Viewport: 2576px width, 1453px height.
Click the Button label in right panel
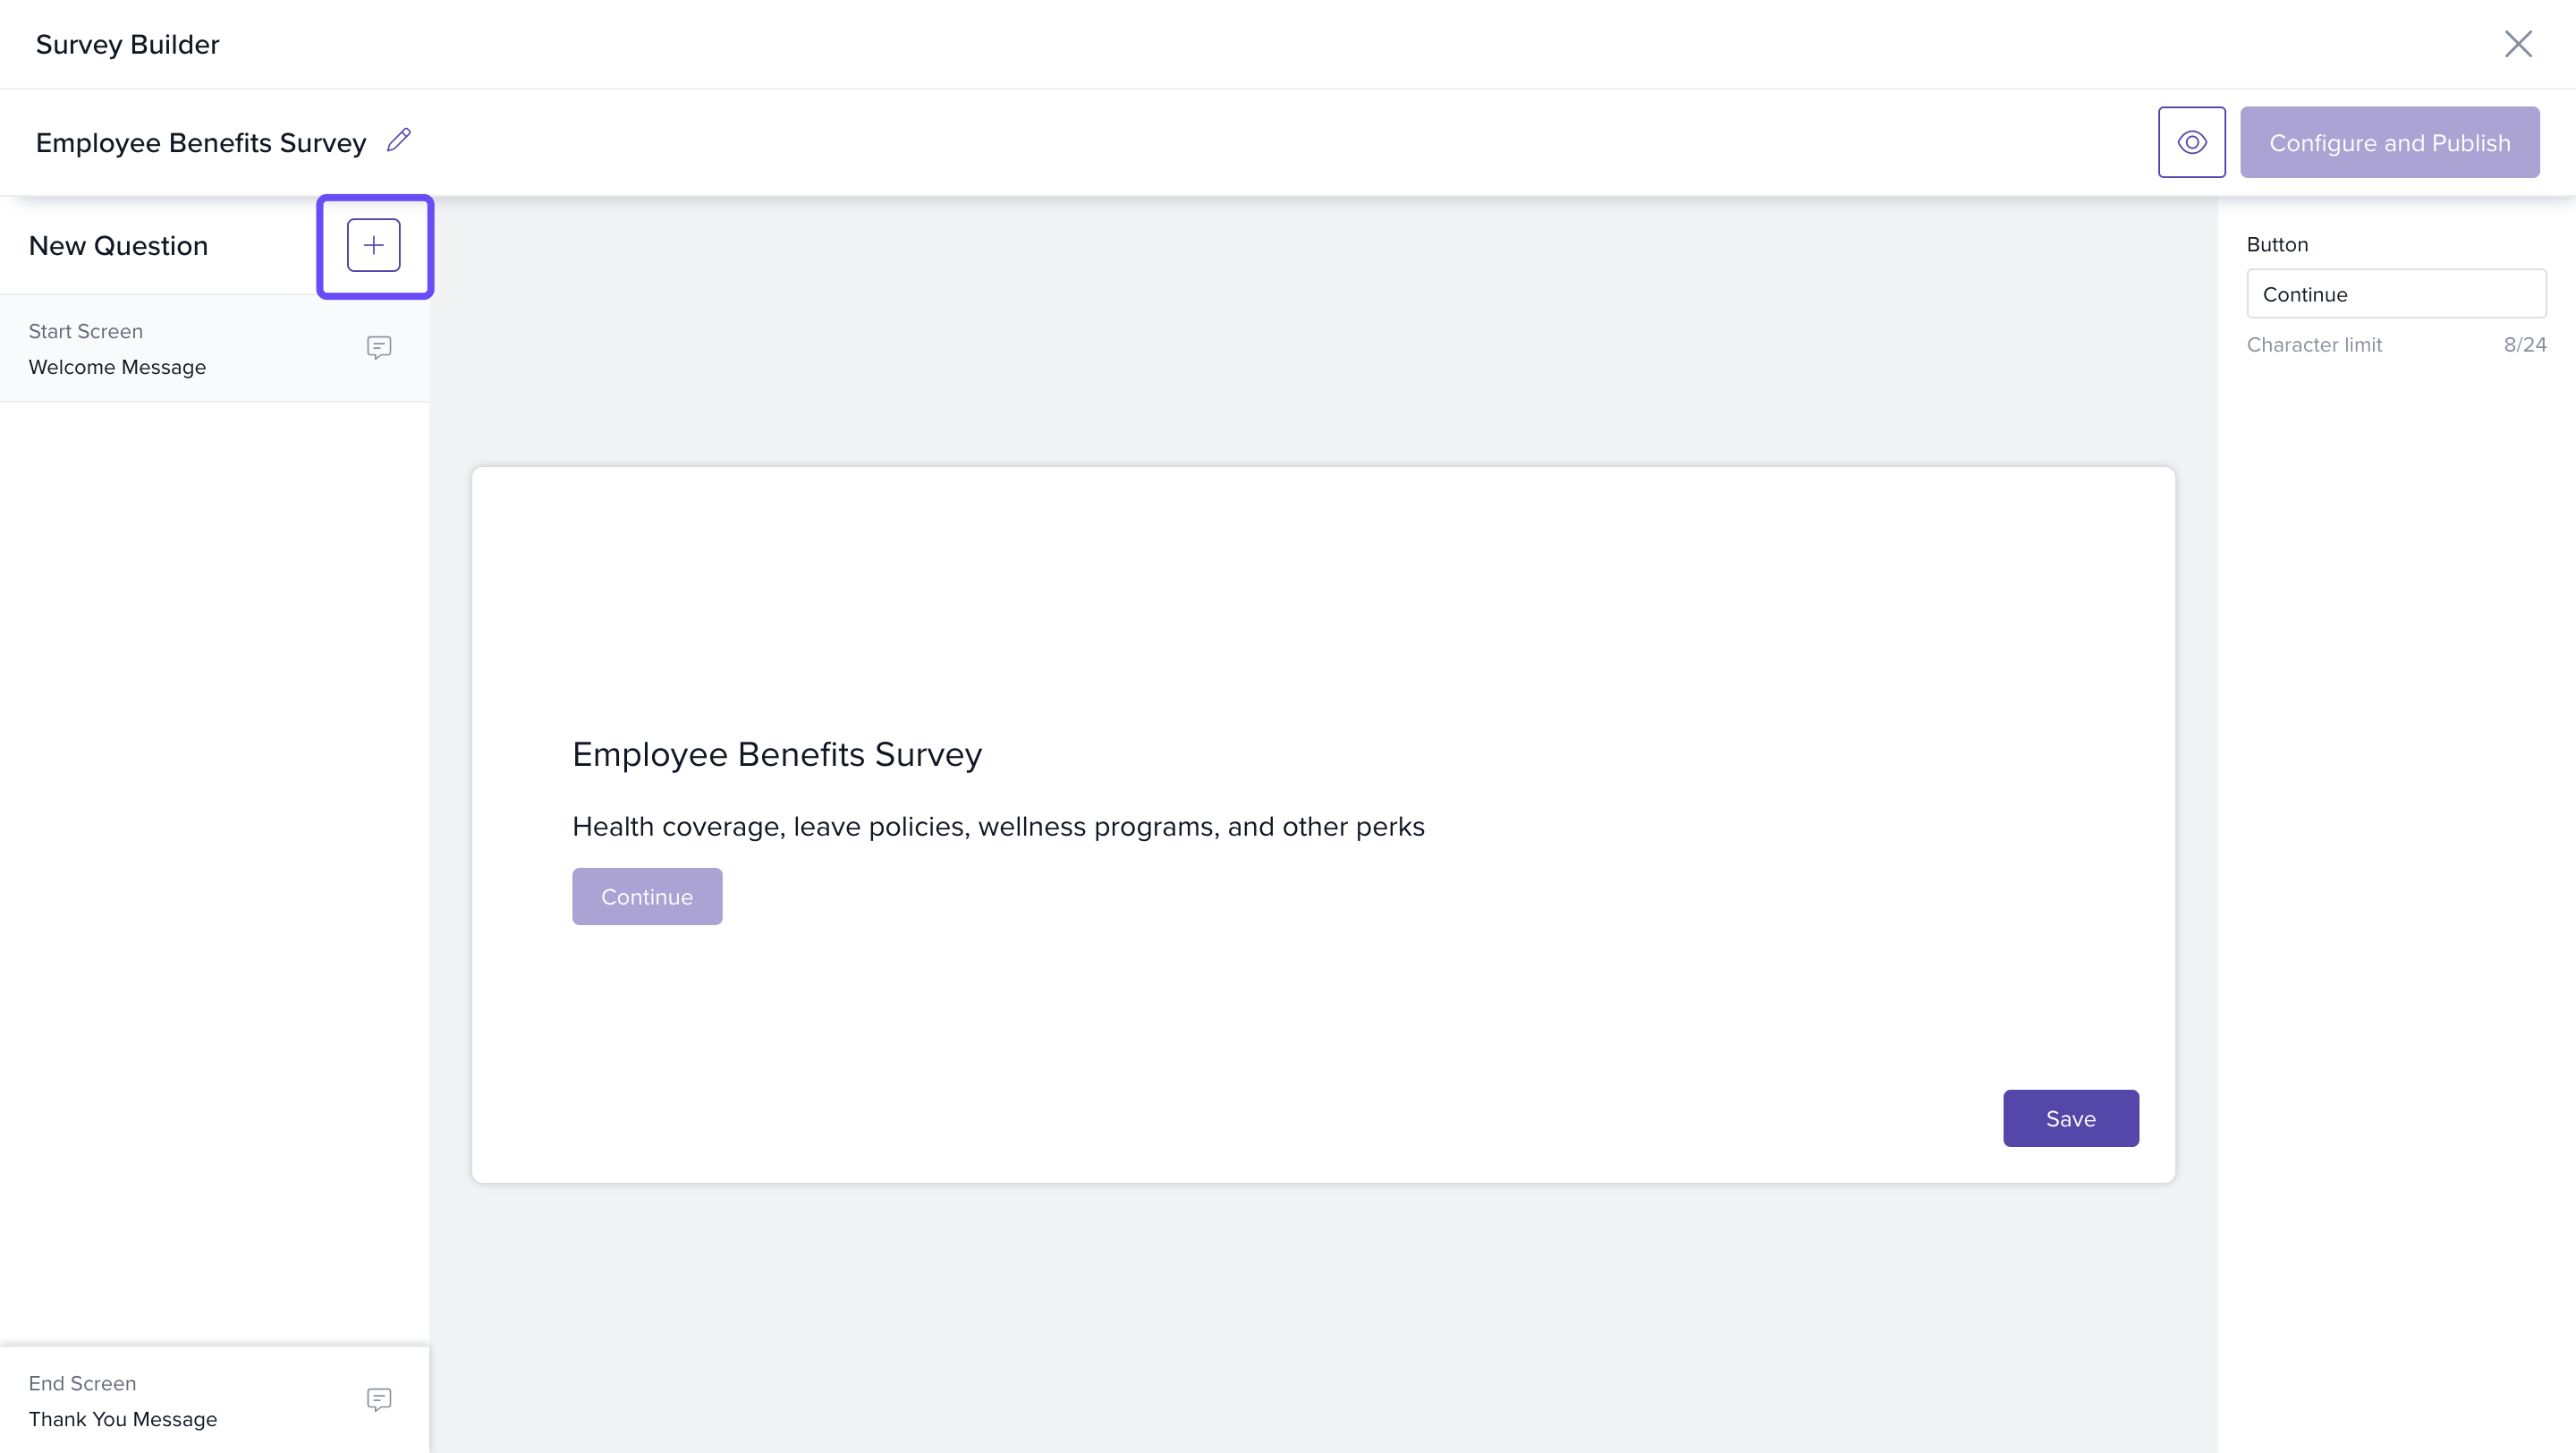tap(2277, 244)
